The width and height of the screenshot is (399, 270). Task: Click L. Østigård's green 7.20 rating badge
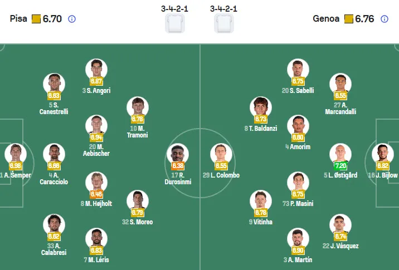point(340,166)
